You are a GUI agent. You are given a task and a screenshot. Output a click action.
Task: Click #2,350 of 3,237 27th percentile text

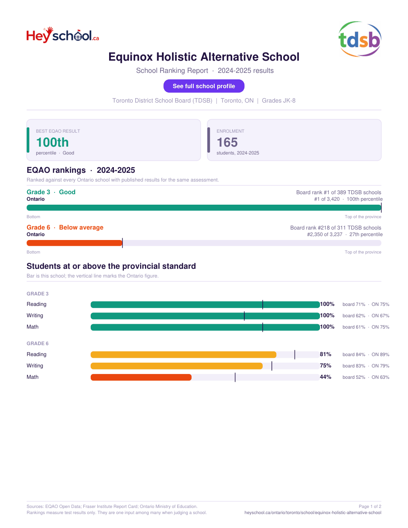point(345,234)
